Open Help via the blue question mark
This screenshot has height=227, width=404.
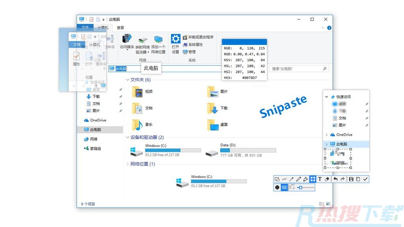[x=329, y=28]
